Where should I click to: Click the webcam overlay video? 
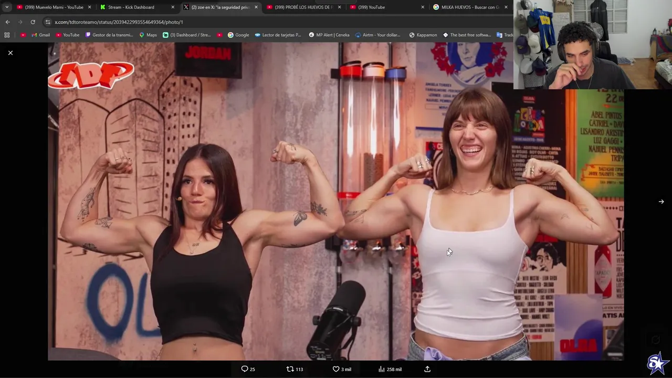click(x=593, y=45)
